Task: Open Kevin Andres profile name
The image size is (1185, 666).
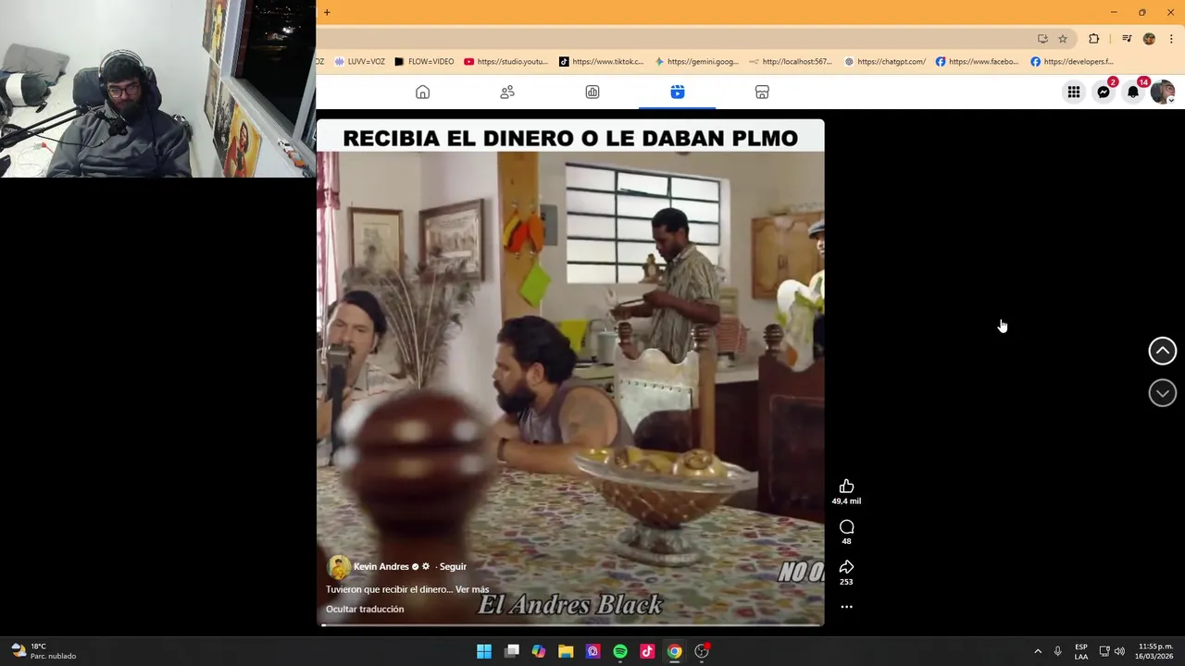Action: click(x=381, y=566)
